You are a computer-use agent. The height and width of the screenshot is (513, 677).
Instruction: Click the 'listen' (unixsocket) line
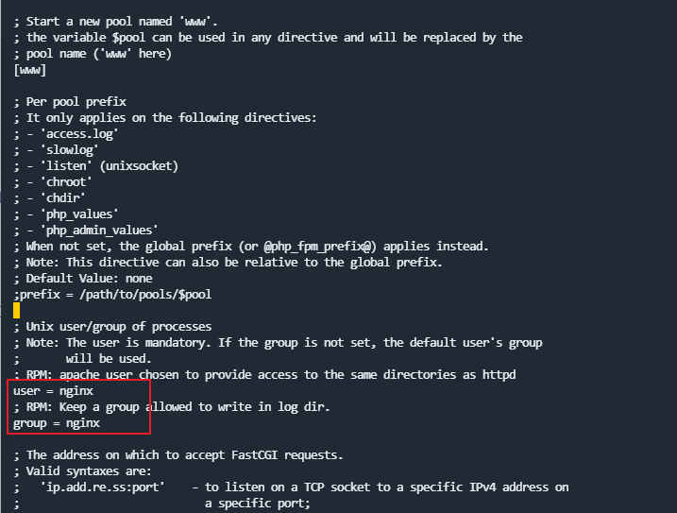[x=110, y=166]
